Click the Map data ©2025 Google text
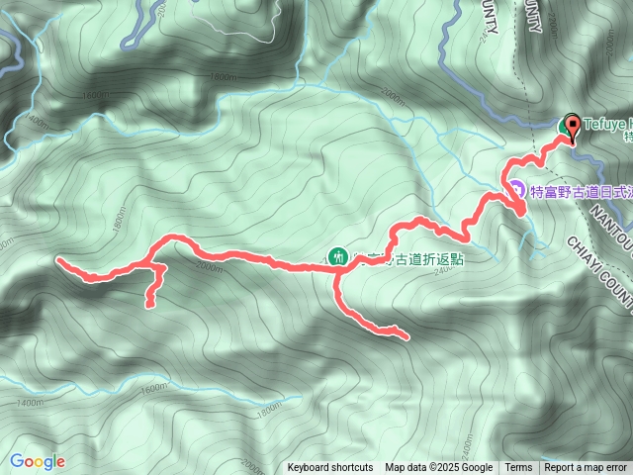The height and width of the screenshot is (475, 633). pos(439,468)
